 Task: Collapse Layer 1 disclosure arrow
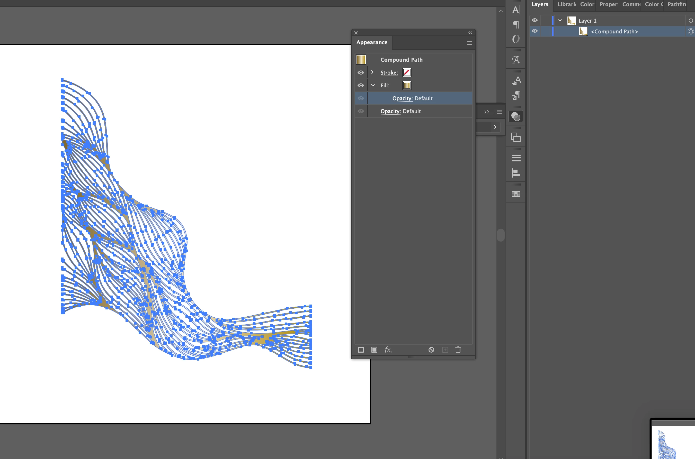560,21
